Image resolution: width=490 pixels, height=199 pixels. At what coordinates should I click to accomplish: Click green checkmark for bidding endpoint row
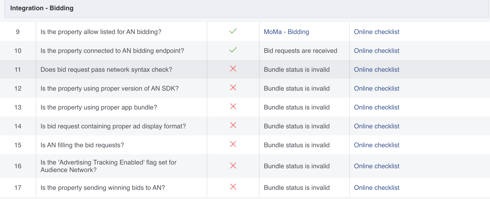pos(233,50)
